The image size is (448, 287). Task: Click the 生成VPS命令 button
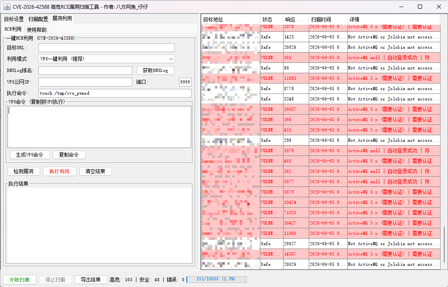[x=30, y=155]
